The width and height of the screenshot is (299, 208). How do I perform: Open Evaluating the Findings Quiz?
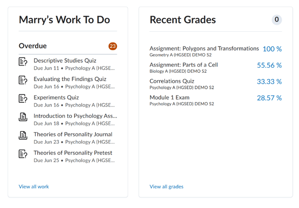pyautogui.click(x=70, y=79)
